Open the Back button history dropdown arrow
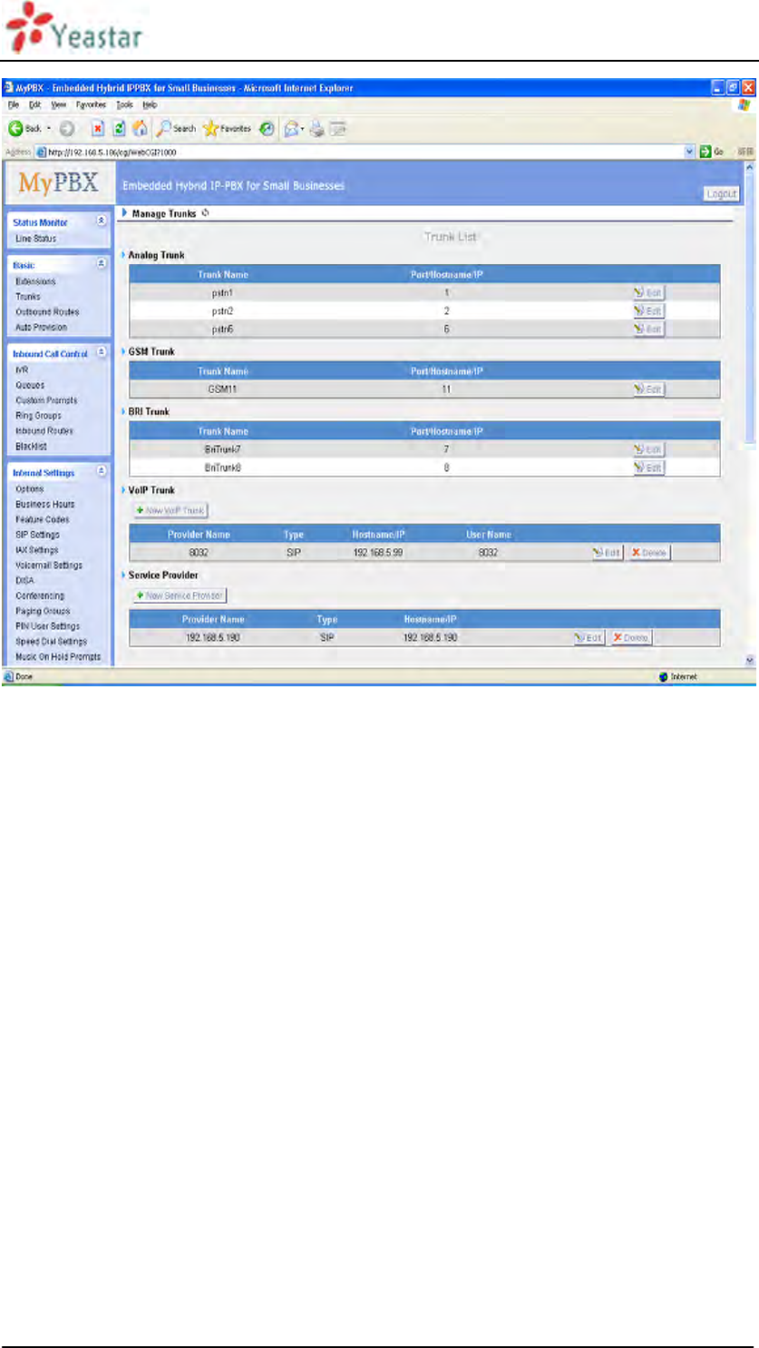This screenshot has width=759, height=1348. click(48, 128)
